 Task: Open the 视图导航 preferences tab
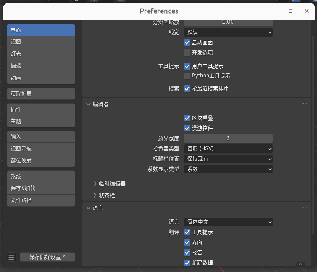point(41,149)
